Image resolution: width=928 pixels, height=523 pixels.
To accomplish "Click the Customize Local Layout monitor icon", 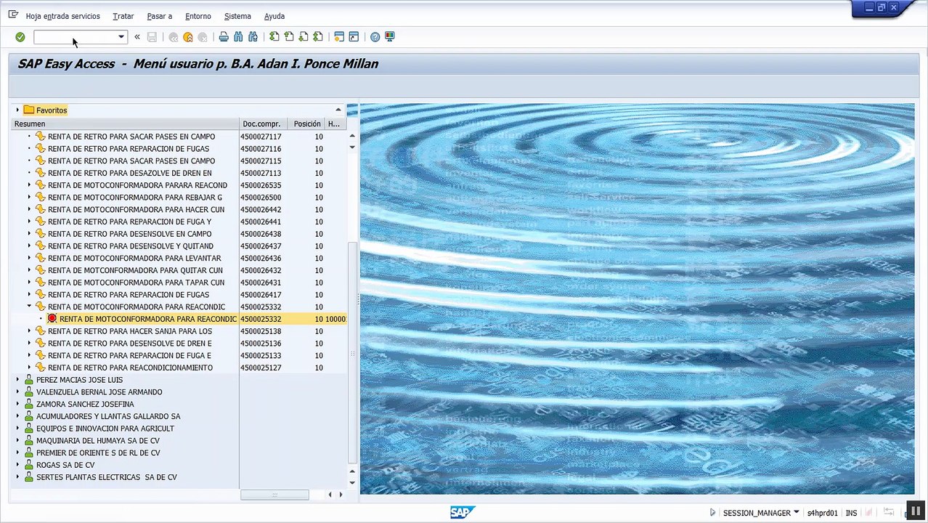I will click(x=389, y=37).
